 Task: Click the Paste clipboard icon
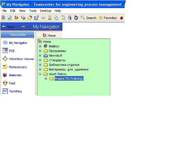[x=63, y=18]
